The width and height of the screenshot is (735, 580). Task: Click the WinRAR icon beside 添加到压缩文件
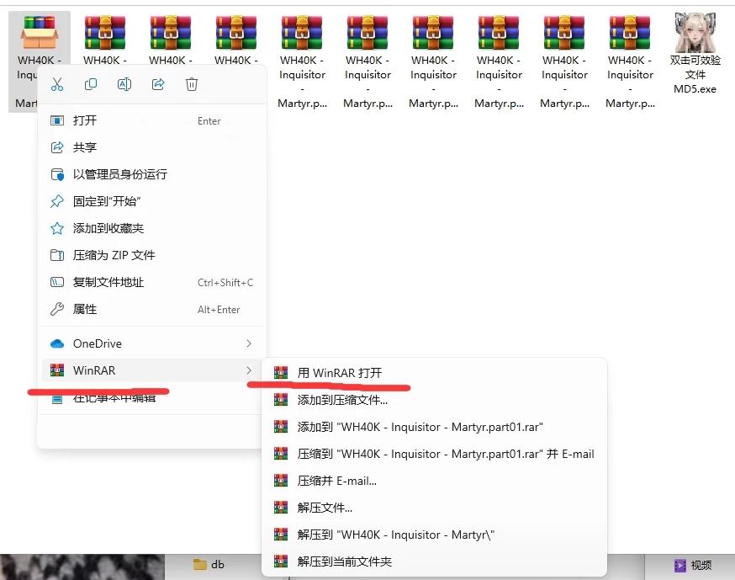[x=281, y=400]
